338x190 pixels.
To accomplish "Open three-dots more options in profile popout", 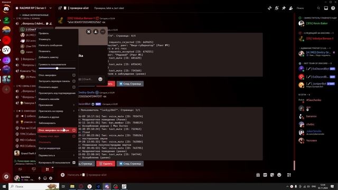I will tap(103, 32).
